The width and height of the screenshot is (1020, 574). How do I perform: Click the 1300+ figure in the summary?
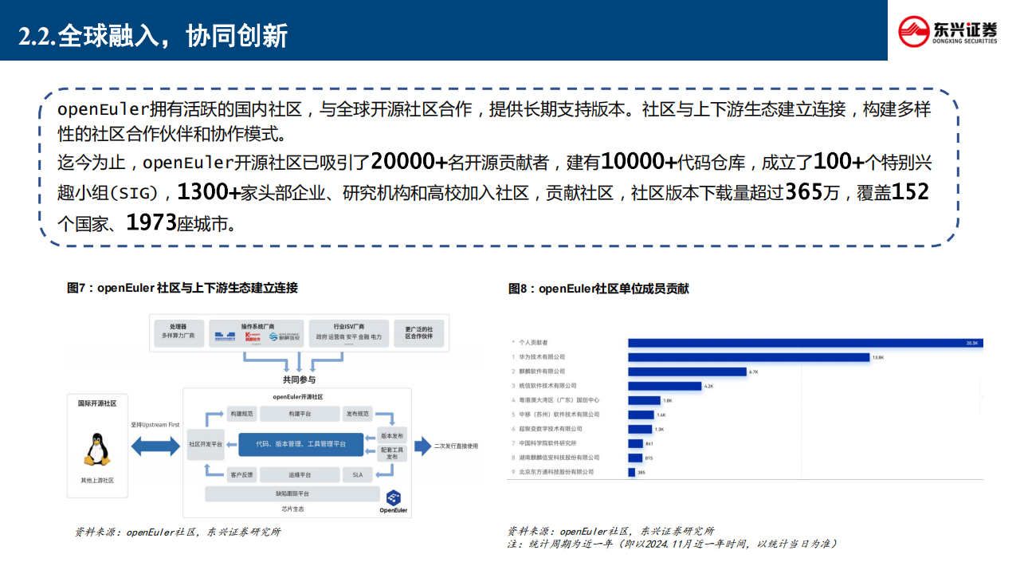tap(209, 192)
